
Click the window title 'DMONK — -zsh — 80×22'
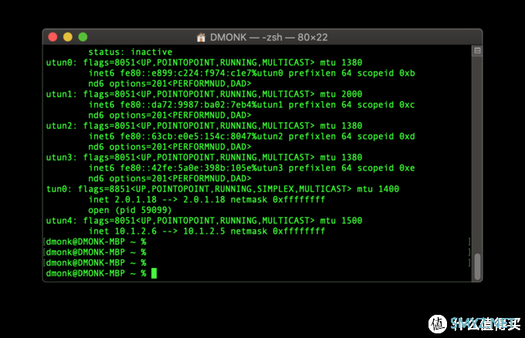(269, 37)
